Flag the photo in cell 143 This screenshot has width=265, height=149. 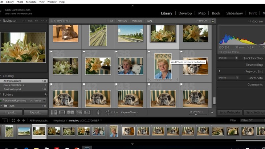pyautogui.click(x=116, y=84)
